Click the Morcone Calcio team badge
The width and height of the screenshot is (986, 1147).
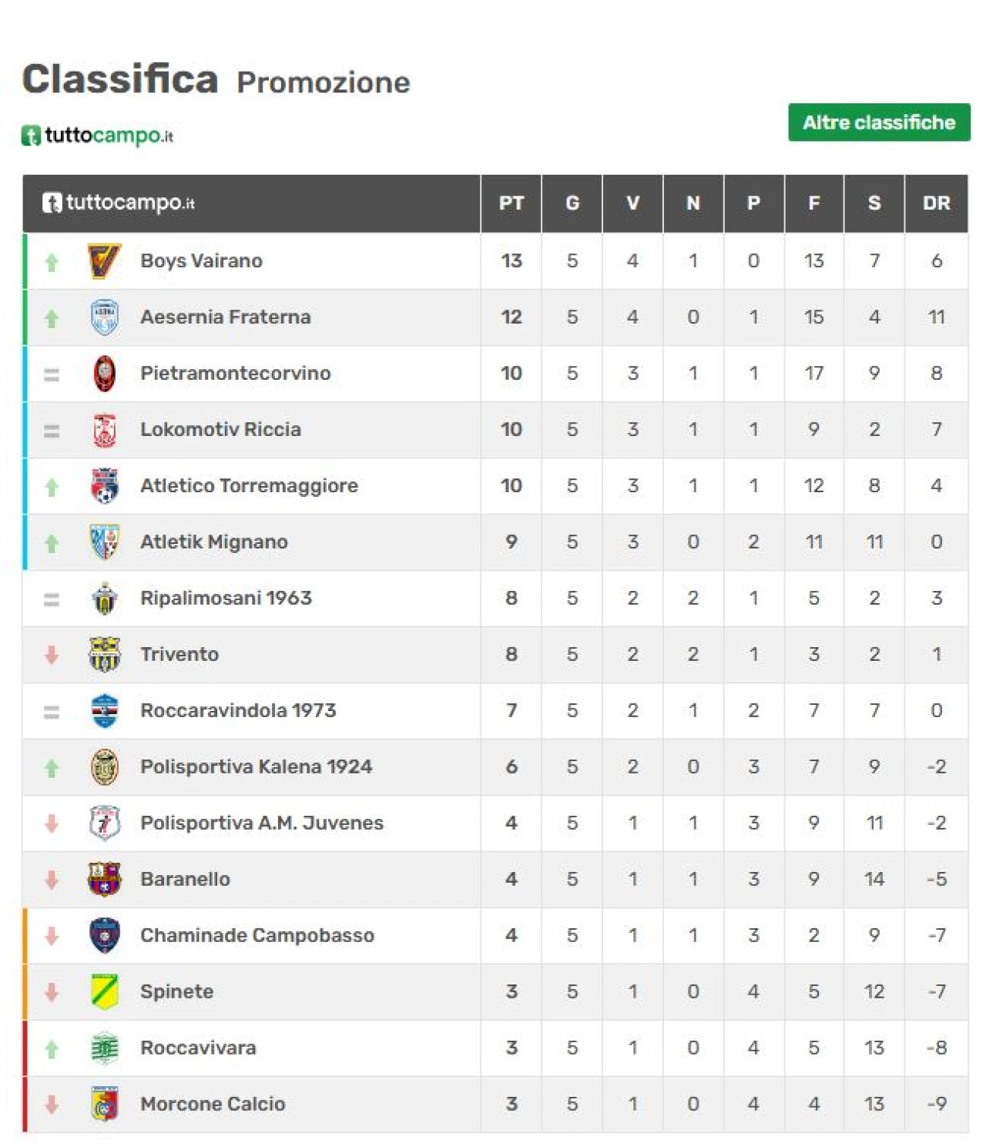(x=104, y=1104)
